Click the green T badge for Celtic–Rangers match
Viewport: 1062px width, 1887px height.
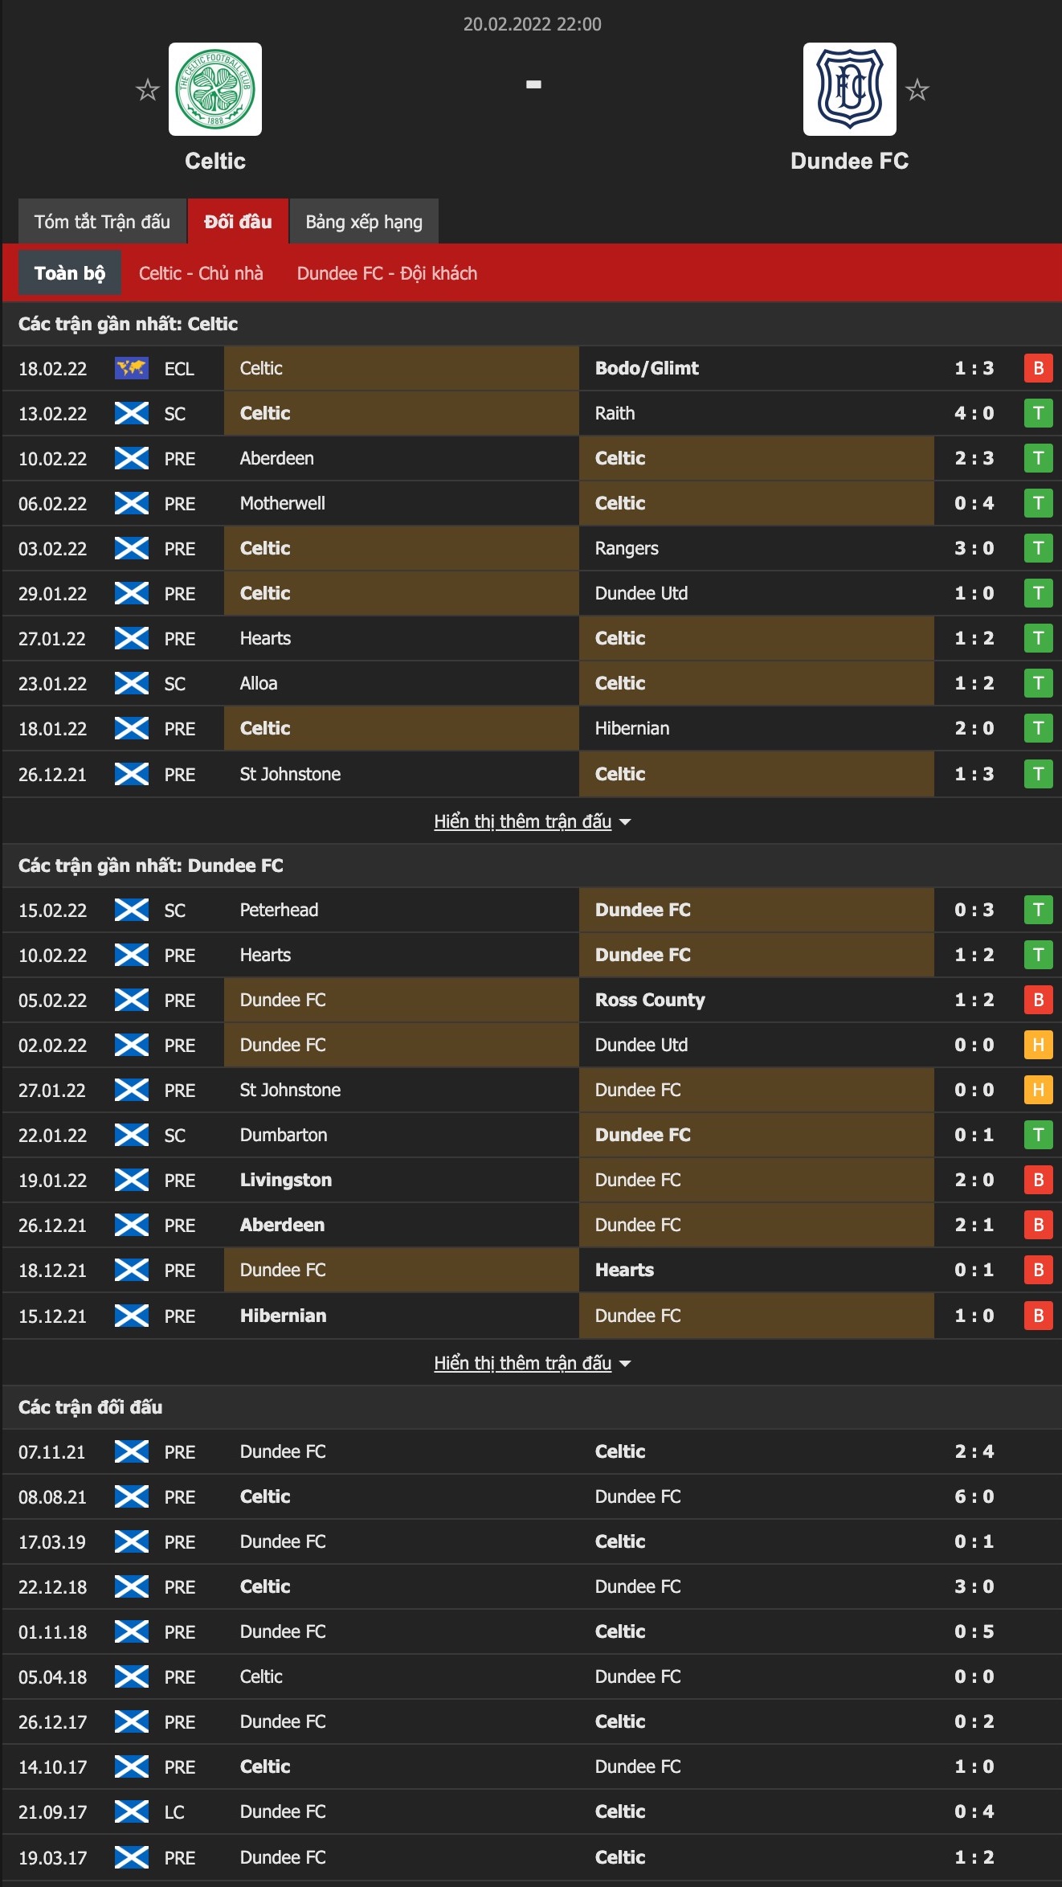(x=1038, y=548)
